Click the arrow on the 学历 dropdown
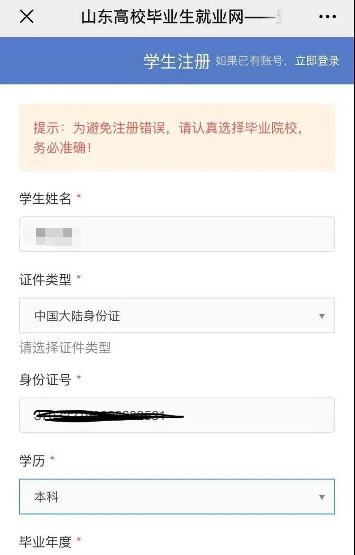The width and height of the screenshot is (355, 555). point(321,497)
